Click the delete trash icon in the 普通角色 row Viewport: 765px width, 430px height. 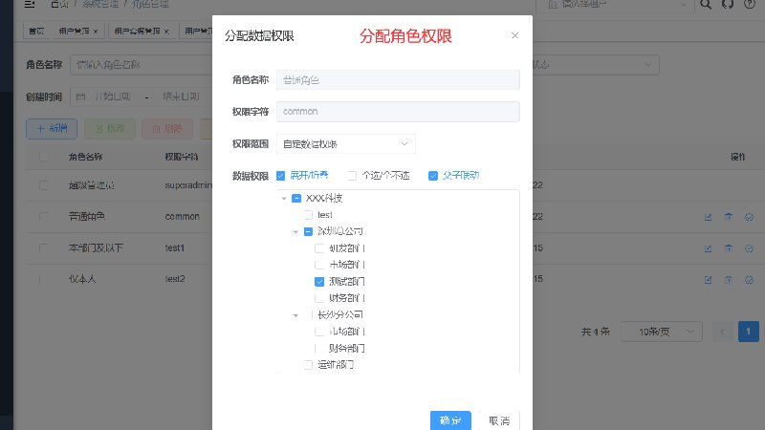coord(729,217)
